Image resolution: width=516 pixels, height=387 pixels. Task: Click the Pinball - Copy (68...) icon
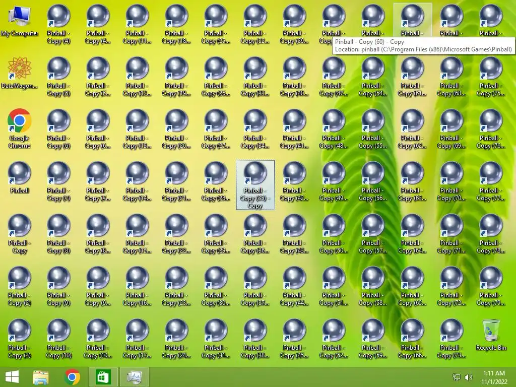[451, 77]
